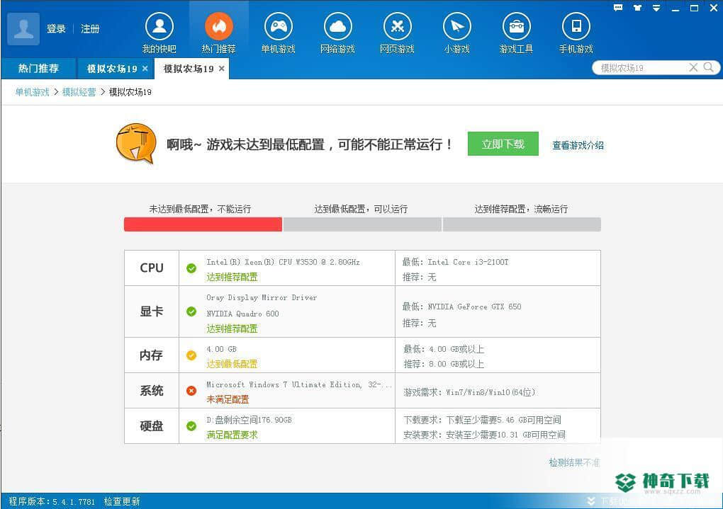Open 我的快吧 in the top navigation
Image resolution: width=723 pixels, height=509 pixels.
[159, 33]
